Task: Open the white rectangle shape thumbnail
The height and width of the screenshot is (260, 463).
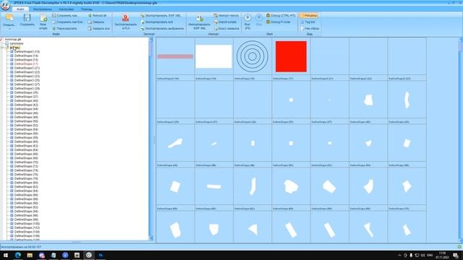Action: coord(214,56)
